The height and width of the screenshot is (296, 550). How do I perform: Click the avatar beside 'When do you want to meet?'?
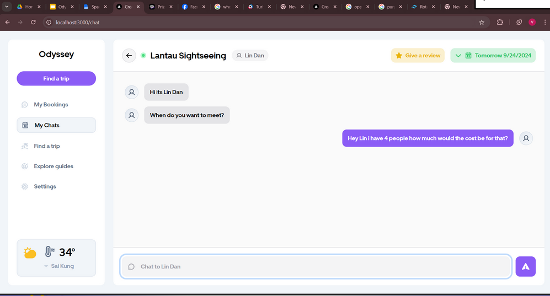pyautogui.click(x=131, y=115)
